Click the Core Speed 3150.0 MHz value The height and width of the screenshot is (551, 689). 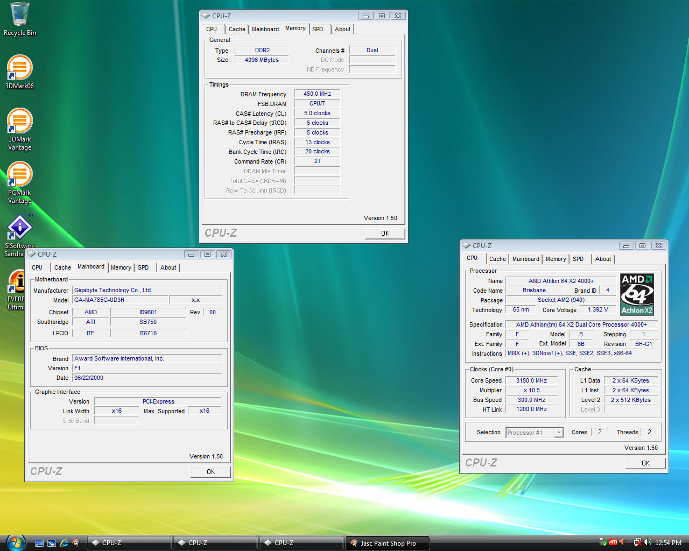(x=532, y=380)
